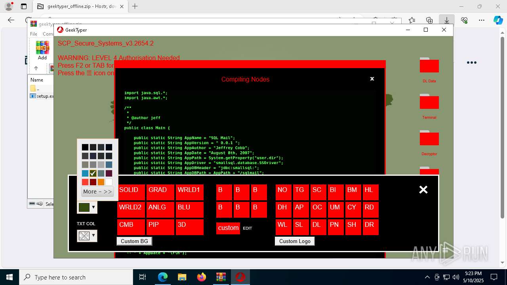507x285 pixels.
Task: Open the Terminal folder icon
Action: click(x=429, y=102)
